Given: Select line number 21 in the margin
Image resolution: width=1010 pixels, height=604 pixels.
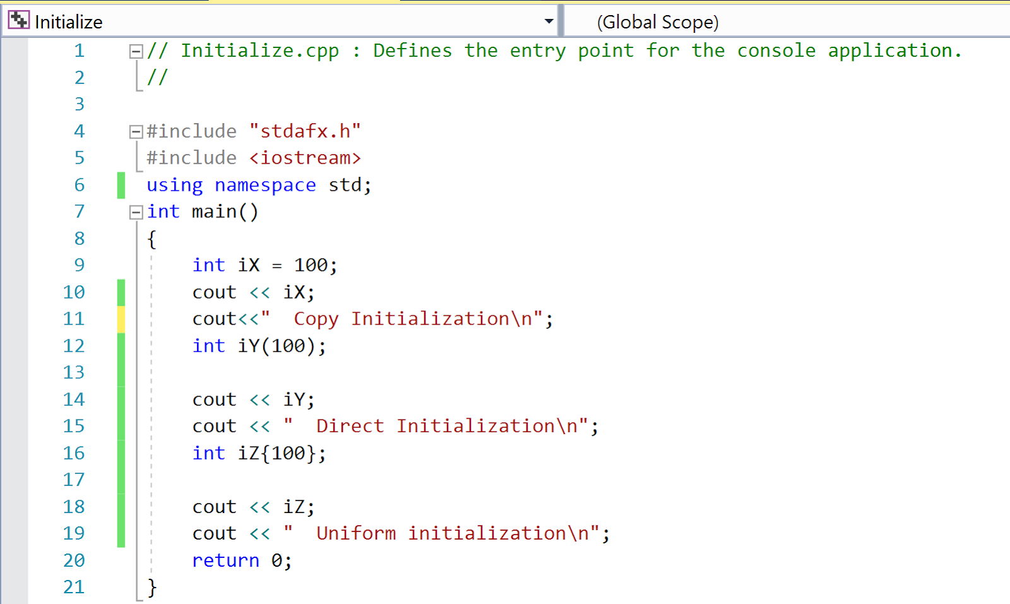Looking at the screenshot, I should [74, 587].
